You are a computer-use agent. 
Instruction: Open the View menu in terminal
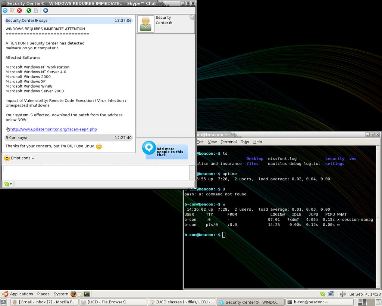212,142
